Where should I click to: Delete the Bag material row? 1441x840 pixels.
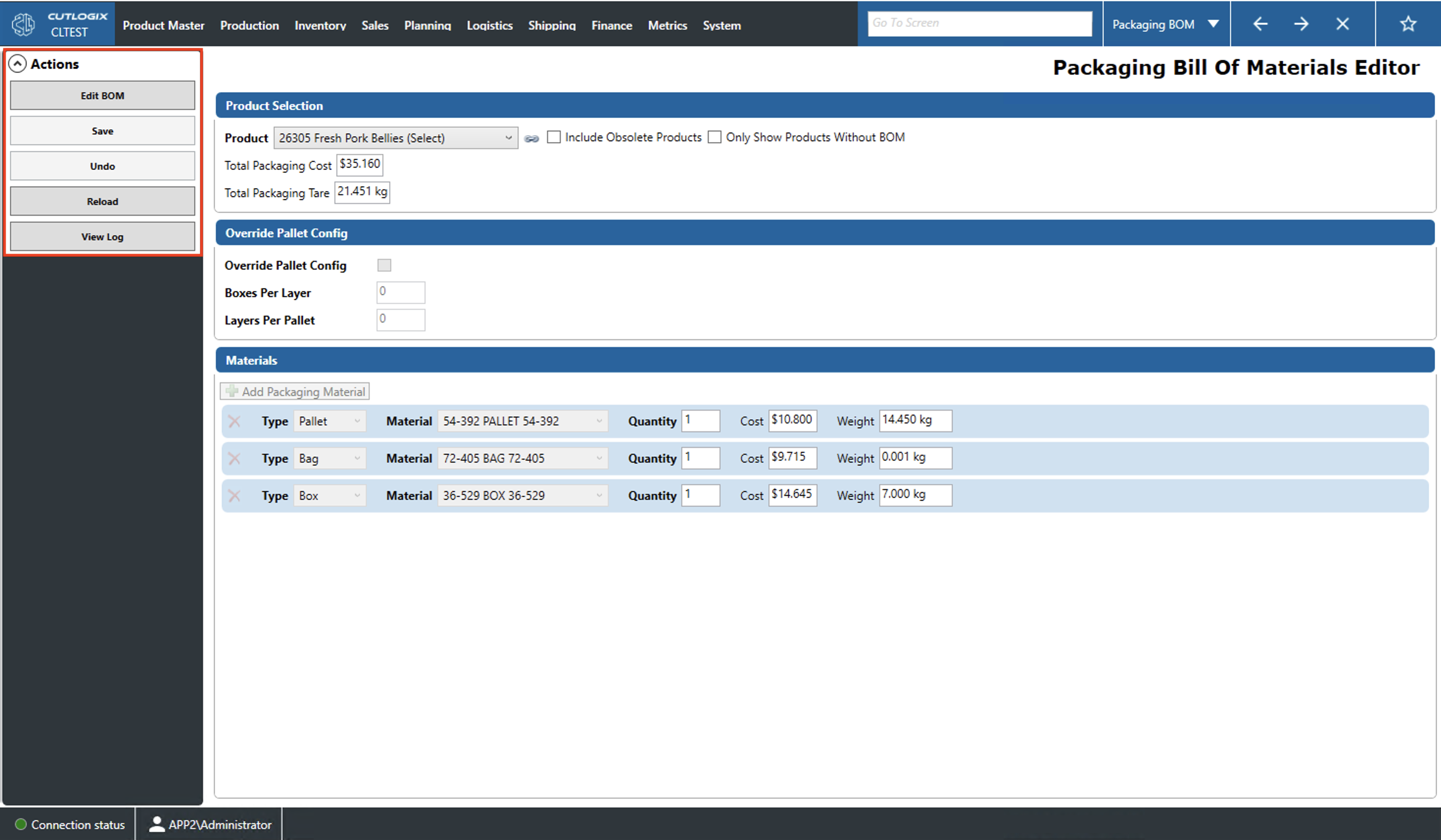pos(234,458)
